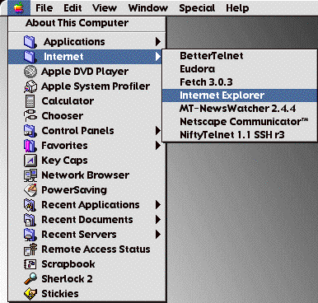The width and height of the screenshot is (318, 303).
Task: Click the Stickies label
Action: [x=60, y=294]
